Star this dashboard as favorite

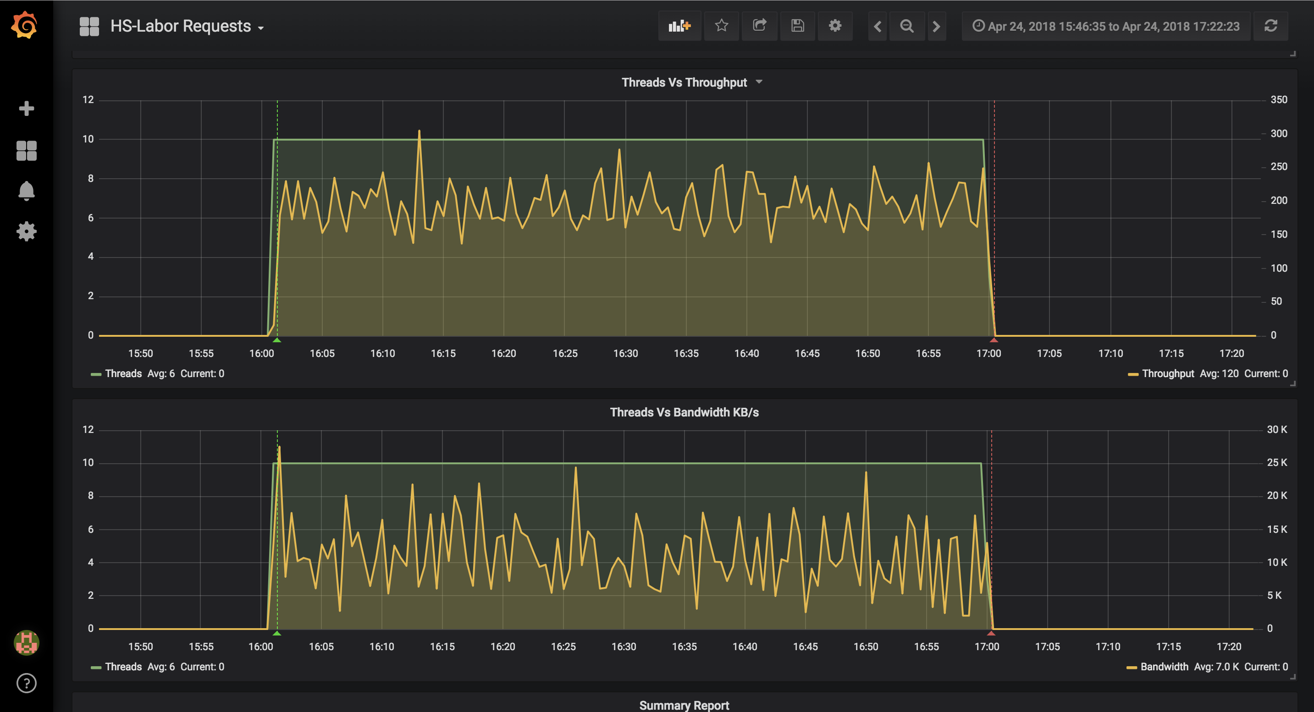coord(721,26)
